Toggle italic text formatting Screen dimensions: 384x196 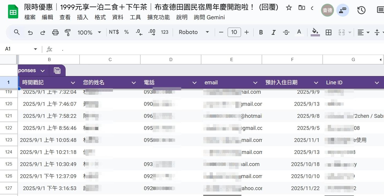pyautogui.click(x=273, y=32)
